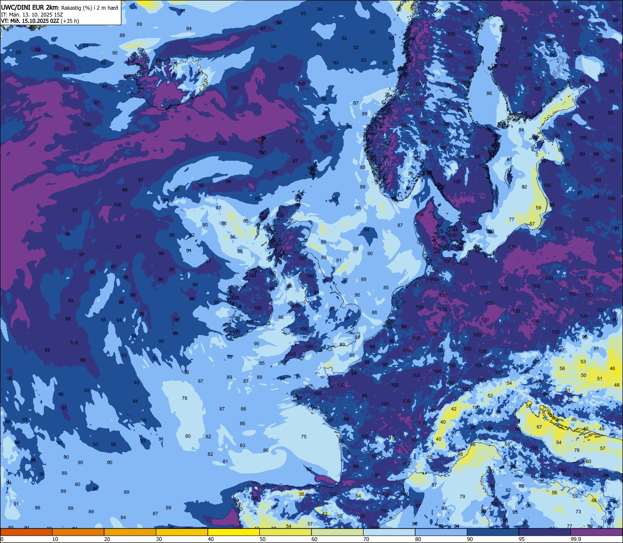Select the bright yellow 40–50 legend swatch

234,532
